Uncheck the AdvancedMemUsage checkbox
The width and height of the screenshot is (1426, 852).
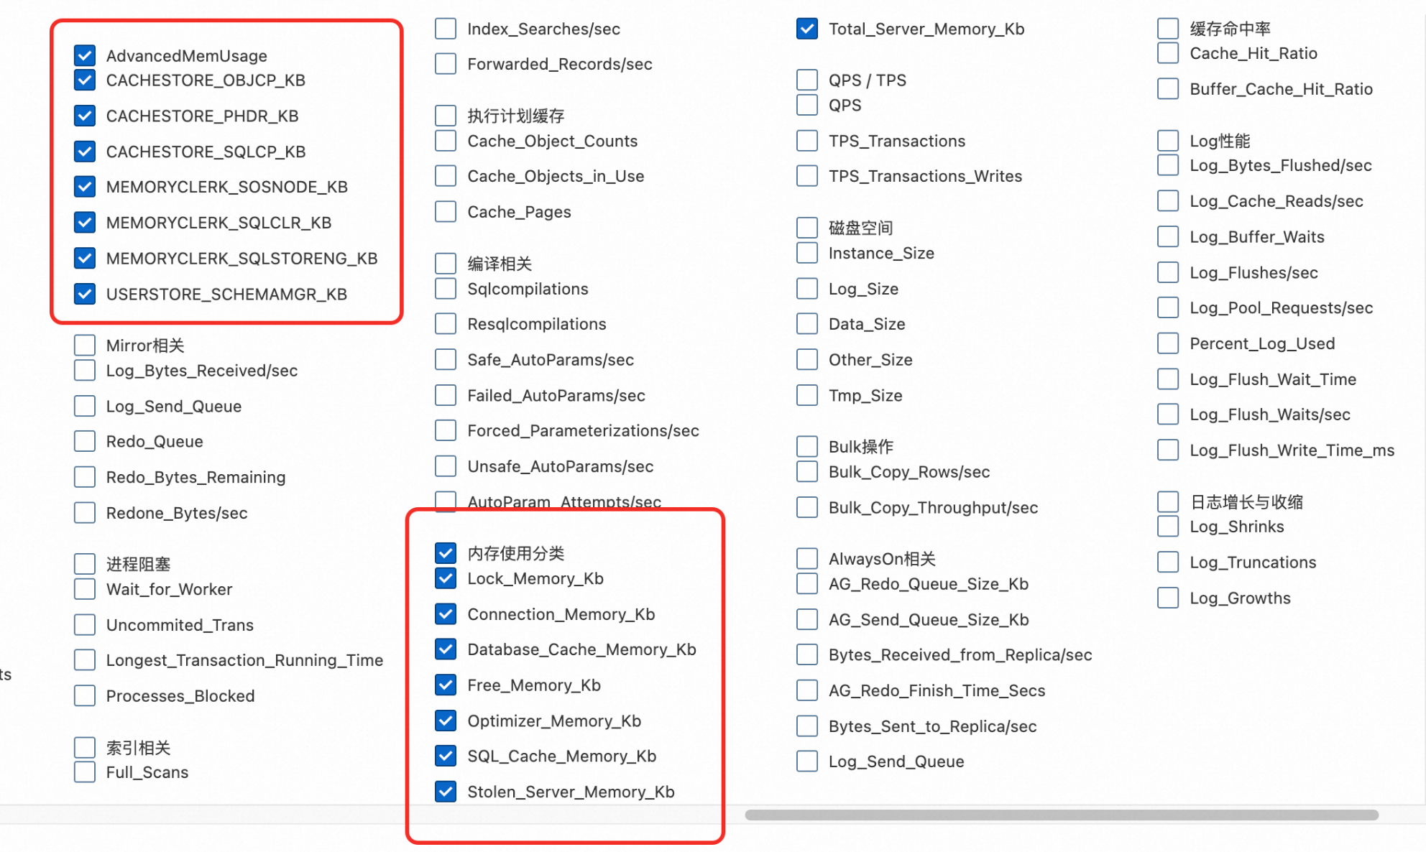(x=85, y=55)
